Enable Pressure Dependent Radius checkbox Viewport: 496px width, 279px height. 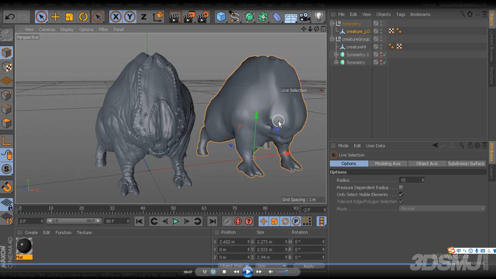401,187
